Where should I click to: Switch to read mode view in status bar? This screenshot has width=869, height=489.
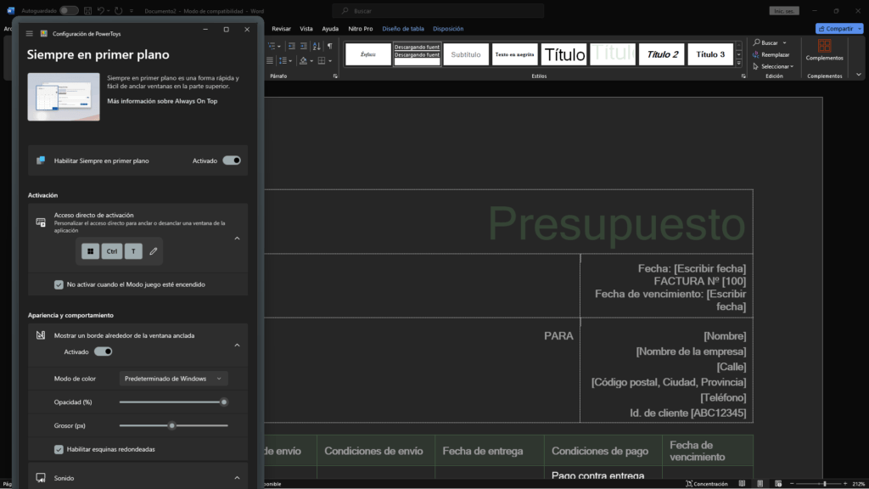(742, 484)
